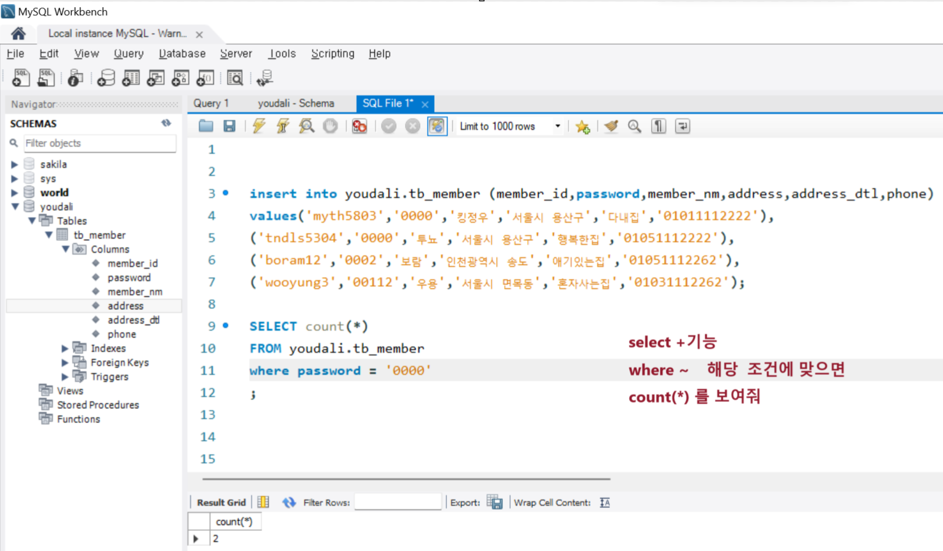Close the Local instance MySQL connection tab
The height and width of the screenshot is (551, 943).
(x=199, y=35)
